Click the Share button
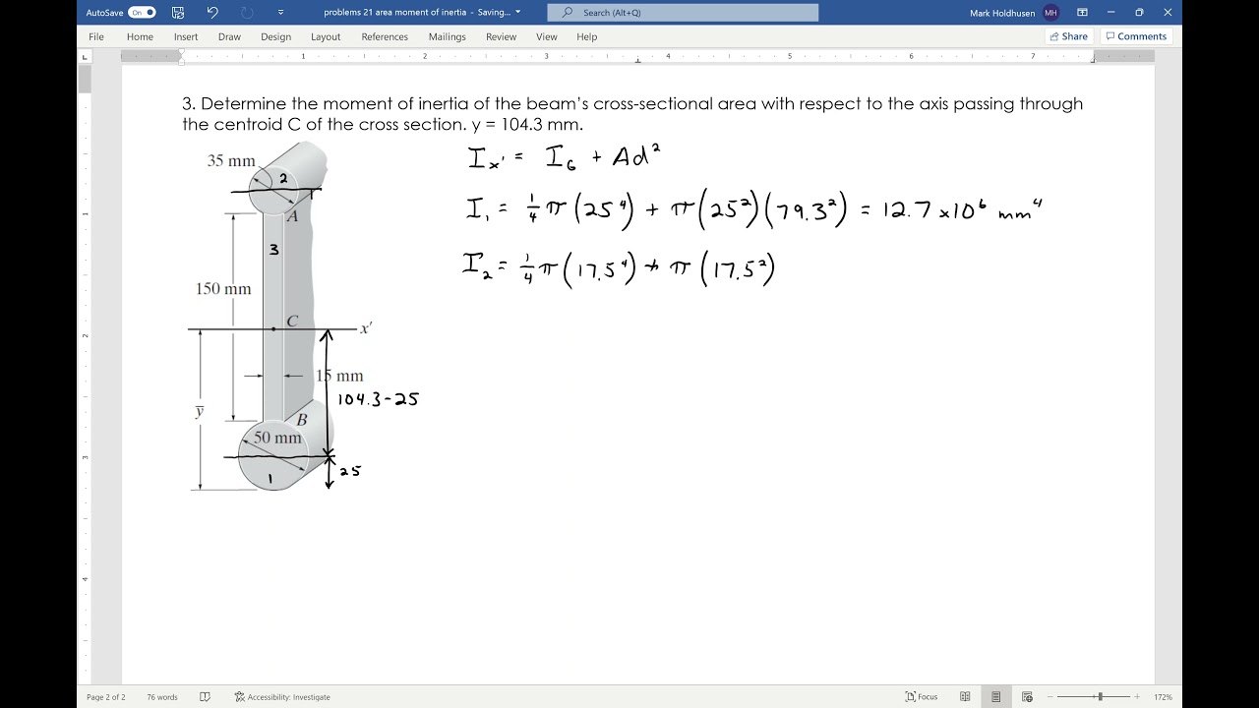This screenshot has height=708, width=1259. click(x=1068, y=36)
